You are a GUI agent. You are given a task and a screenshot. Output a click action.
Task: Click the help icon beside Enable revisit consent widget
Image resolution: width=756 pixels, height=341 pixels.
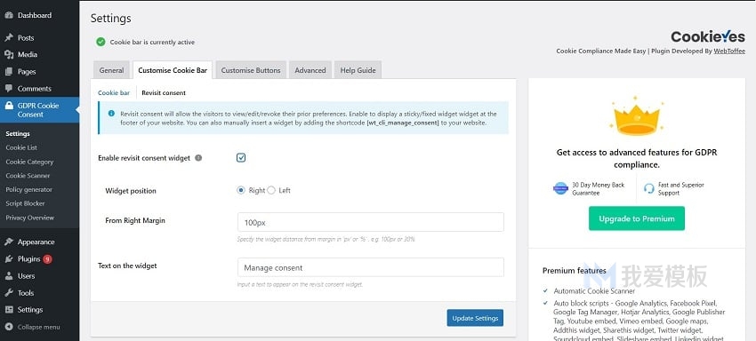point(198,158)
